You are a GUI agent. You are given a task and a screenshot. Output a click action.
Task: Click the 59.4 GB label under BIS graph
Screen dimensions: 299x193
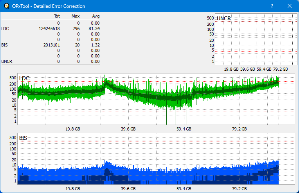(184, 189)
